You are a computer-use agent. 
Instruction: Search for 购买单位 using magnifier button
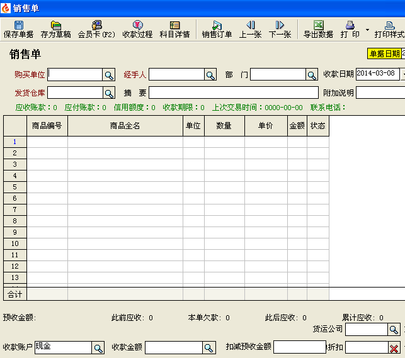pyautogui.click(x=109, y=75)
